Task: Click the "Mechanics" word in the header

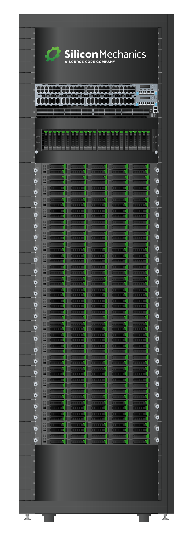Action: [123, 54]
